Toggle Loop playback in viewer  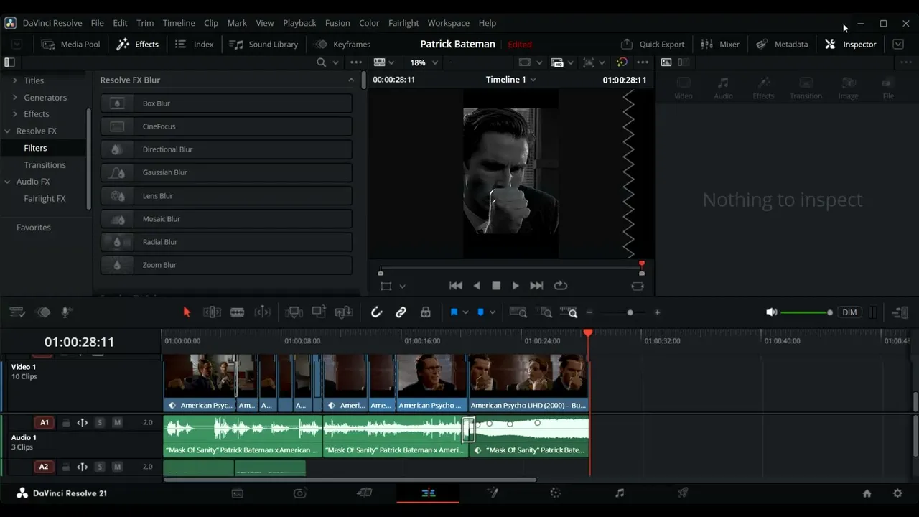coord(560,286)
